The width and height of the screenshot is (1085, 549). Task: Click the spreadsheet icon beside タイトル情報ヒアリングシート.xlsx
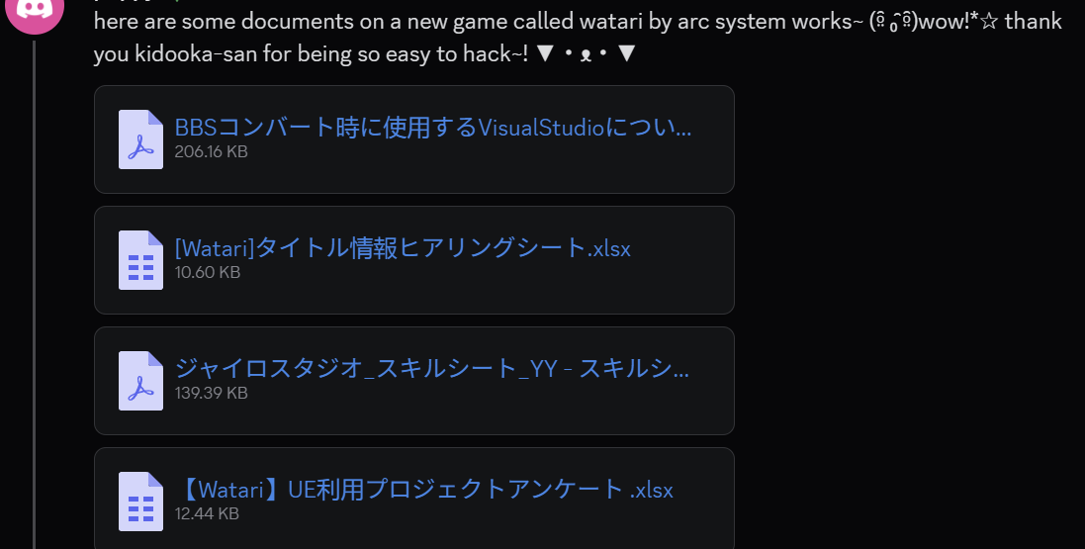[x=141, y=259]
